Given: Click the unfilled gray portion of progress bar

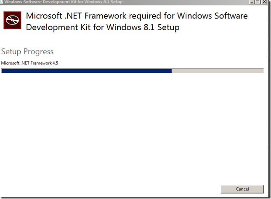Looking at the screenshot, I should coord(217,71).
